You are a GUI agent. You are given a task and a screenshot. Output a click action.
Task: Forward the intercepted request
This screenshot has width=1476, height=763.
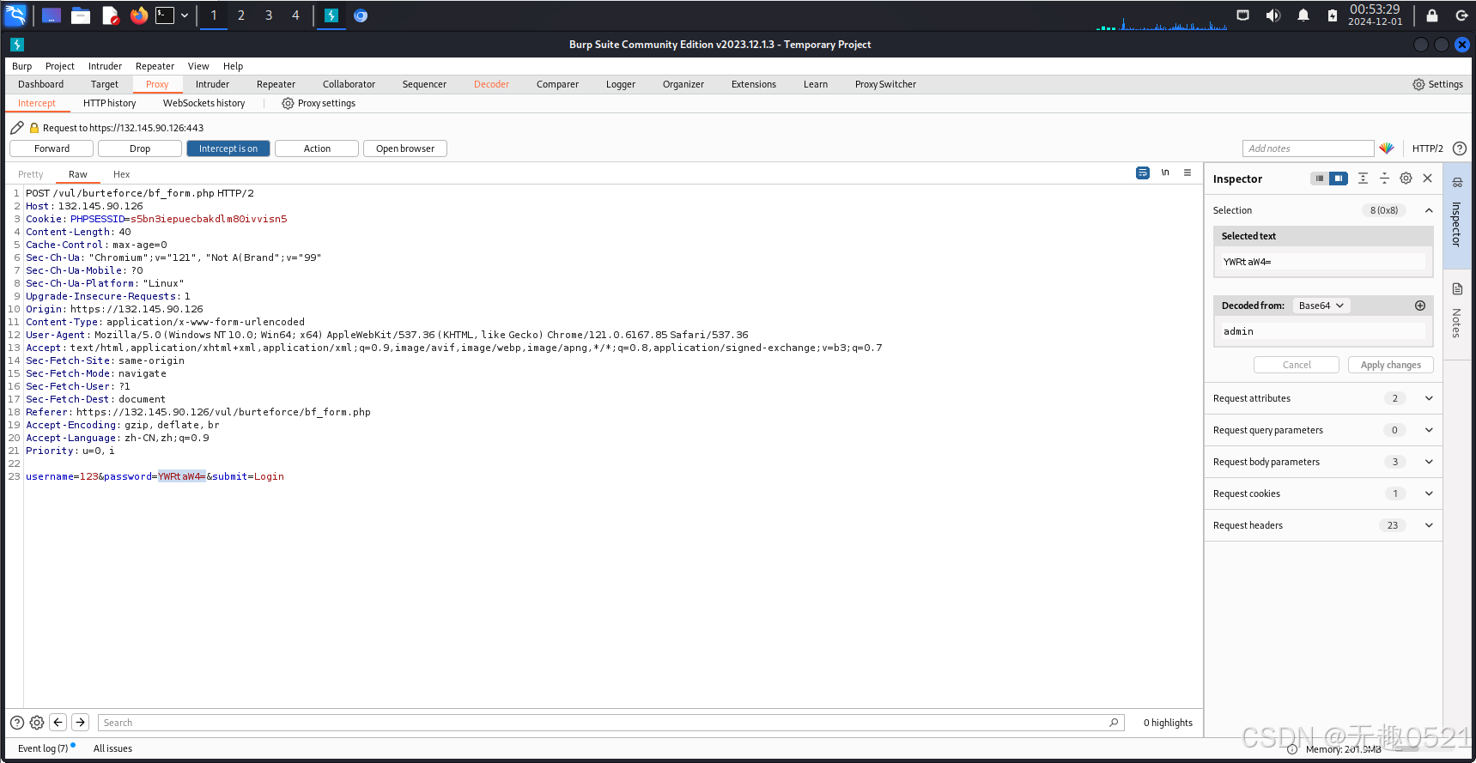(52, 148)
